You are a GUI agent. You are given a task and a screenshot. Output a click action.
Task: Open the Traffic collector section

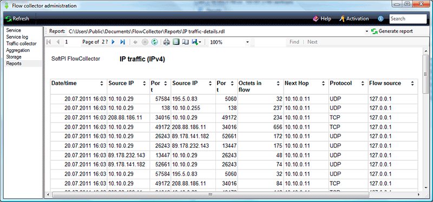(21, 43)
